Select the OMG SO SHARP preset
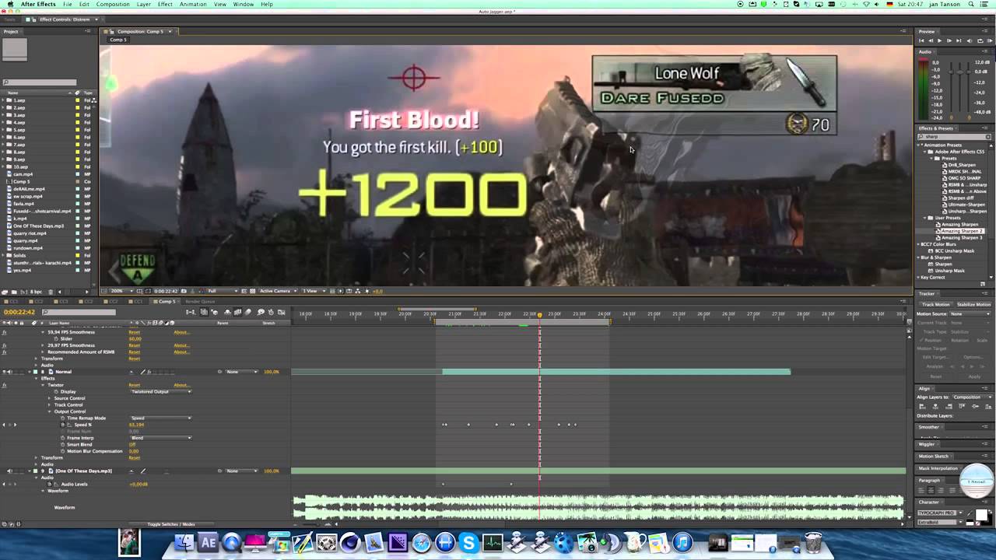Image resolution: width=996 pixels, height=560 pixels. tap(961, 178)
